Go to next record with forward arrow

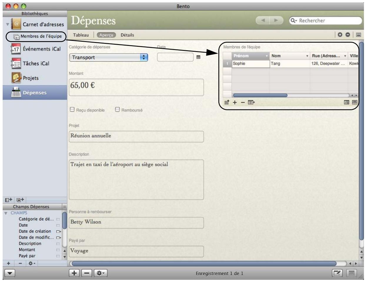pyautogui.click(x=276, y=20)
